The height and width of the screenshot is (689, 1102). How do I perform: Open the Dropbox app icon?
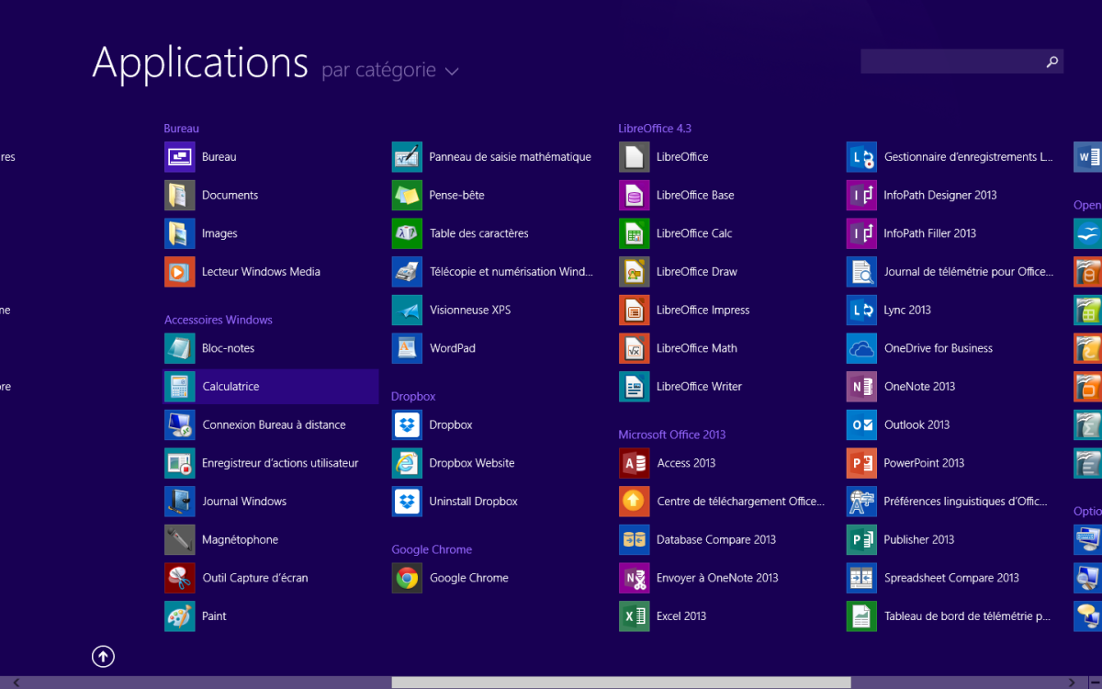tap(407, 425)
